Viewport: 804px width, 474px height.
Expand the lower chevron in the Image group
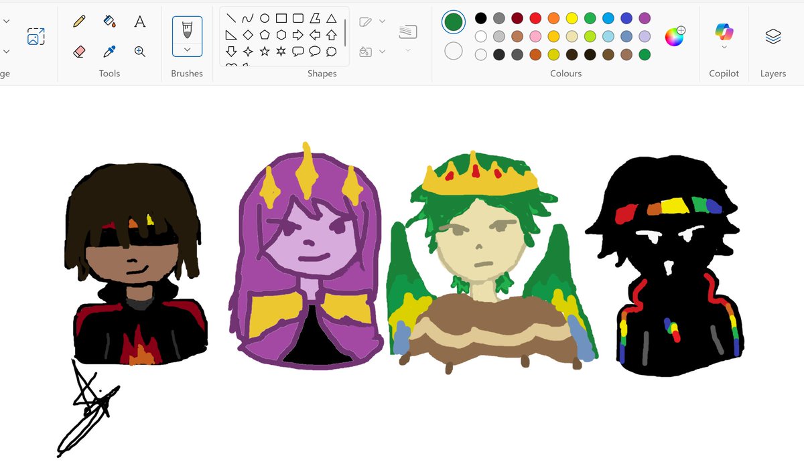[6, 52]
